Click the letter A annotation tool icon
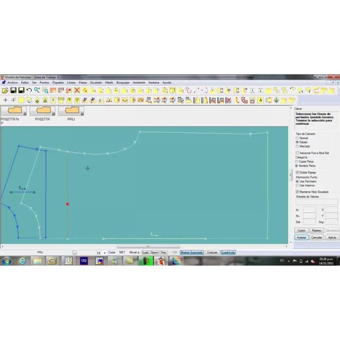 pos(260,100)
